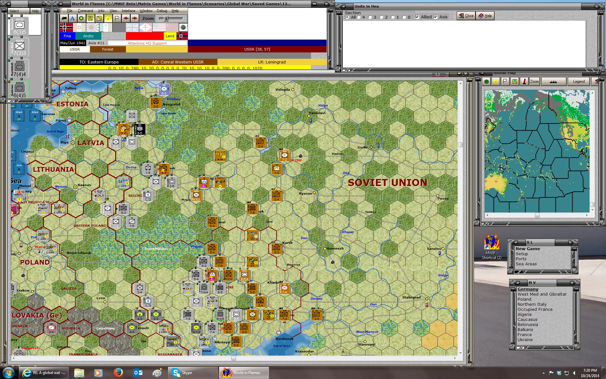The image size is (606, 379).
Task: Click the Legend button on Global Map
Action: [x=579, y=81]
